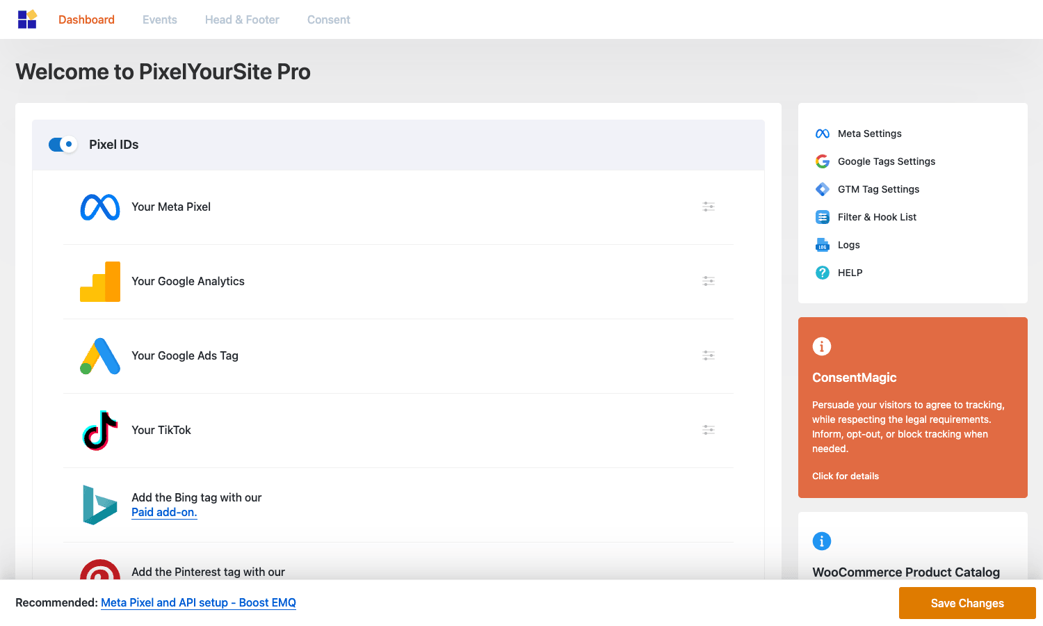The height and width of the screenshot is (626, 1043).
Task: Click the Save Changes button
Action: pos(967,603)
